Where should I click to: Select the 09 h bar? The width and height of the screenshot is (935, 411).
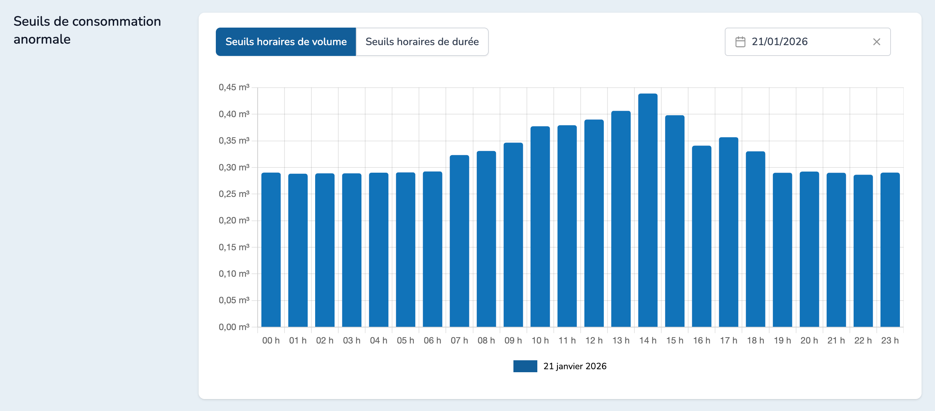(x=513, y=235)
